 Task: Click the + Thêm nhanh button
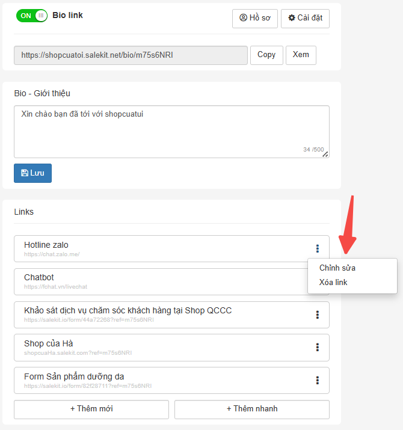(252, 410)
